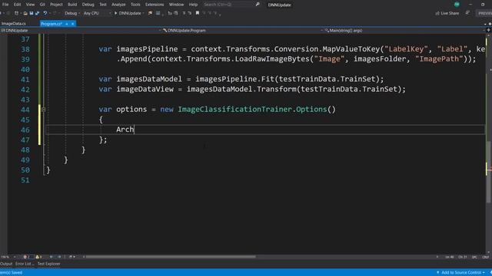Viewport: 492px width, 276px height.
Task: Click the comment selection icon
Action: [184, 13]
